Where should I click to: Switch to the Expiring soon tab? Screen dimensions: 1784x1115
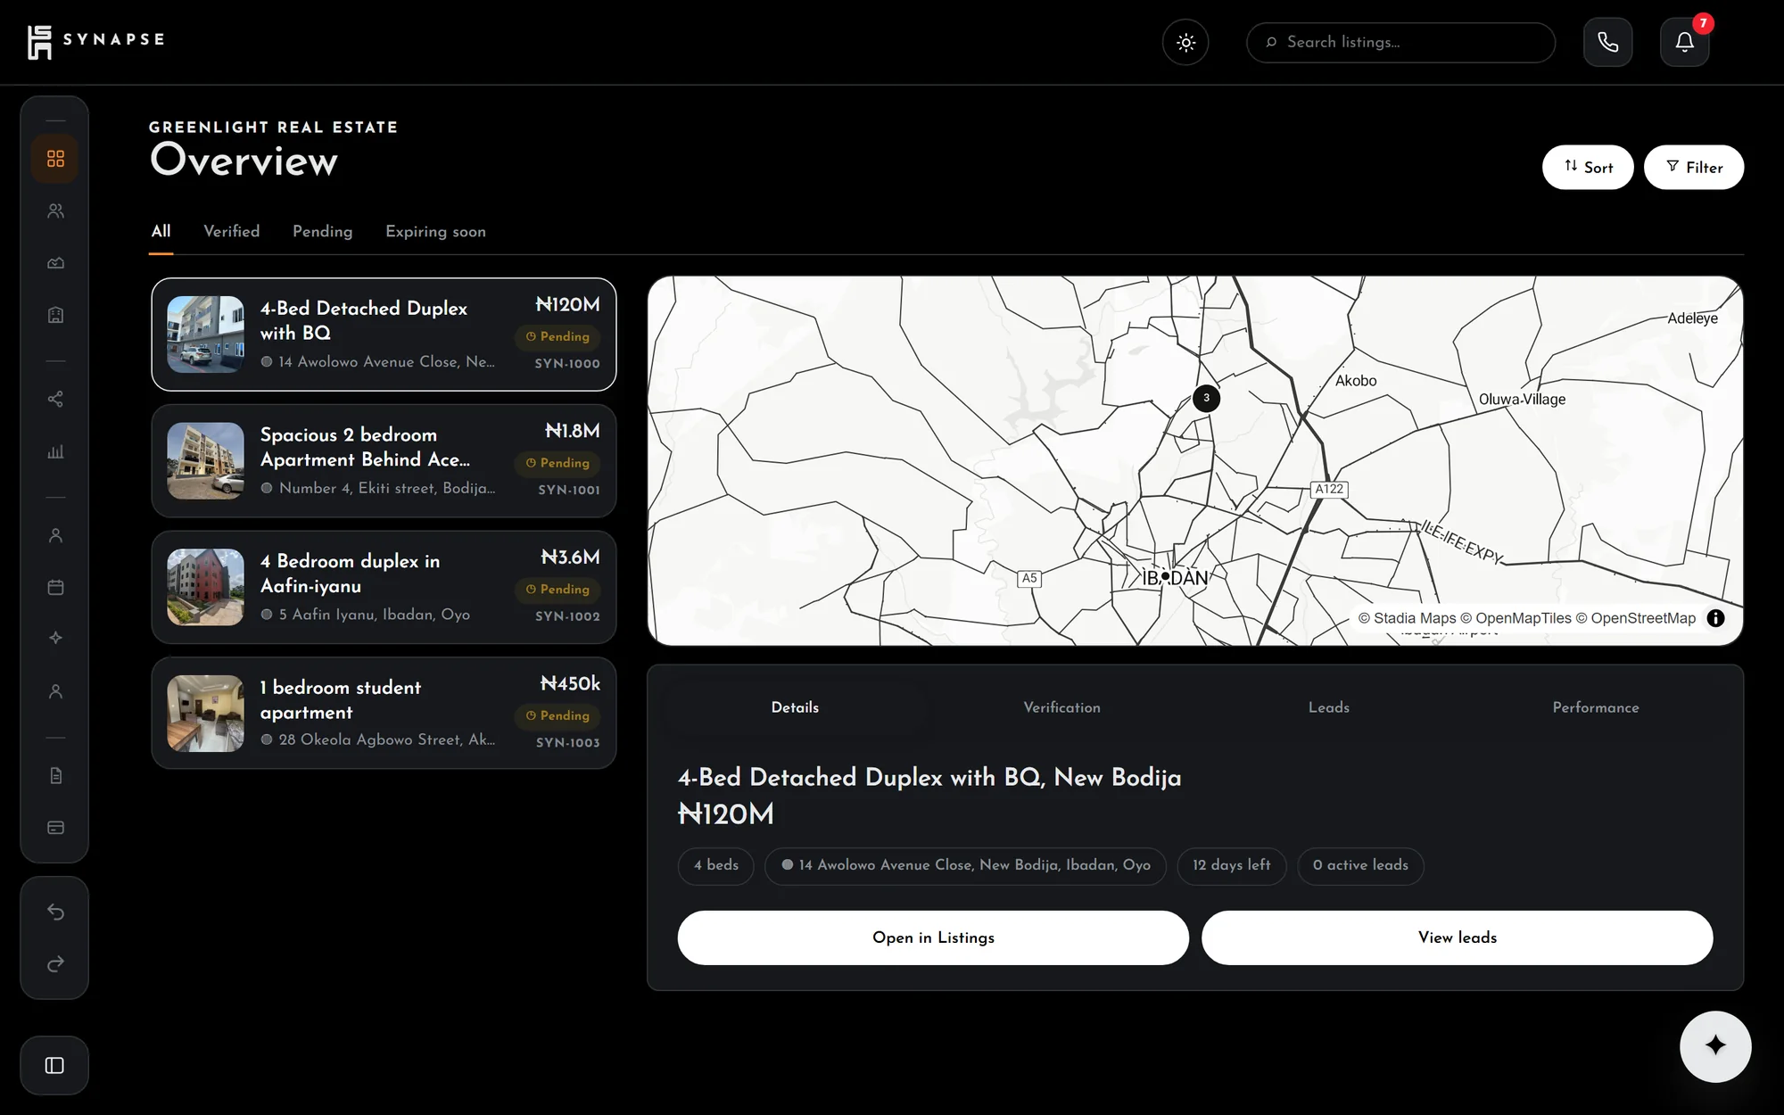435,232
